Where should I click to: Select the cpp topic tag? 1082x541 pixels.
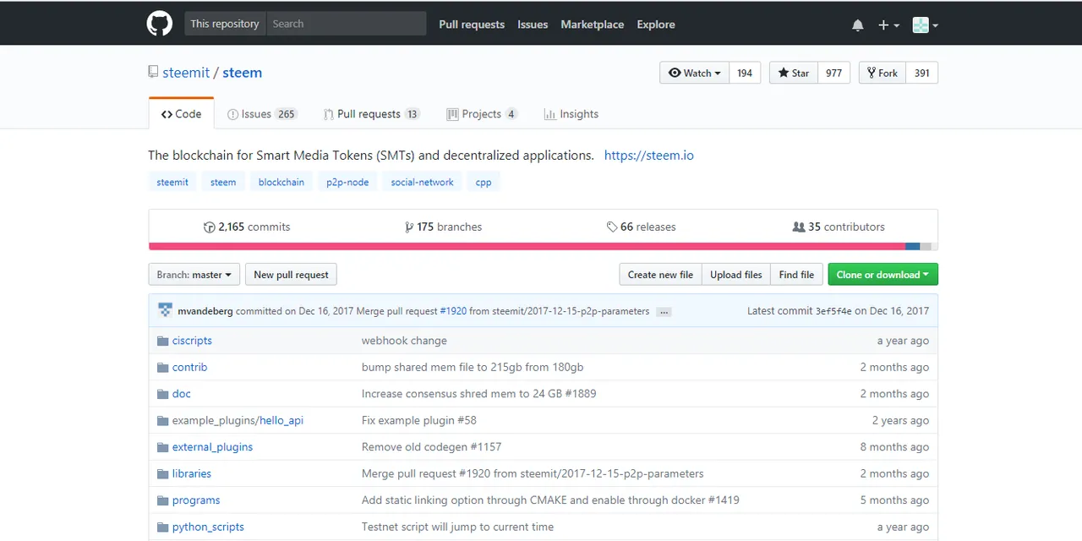click(x=484, y=182)
